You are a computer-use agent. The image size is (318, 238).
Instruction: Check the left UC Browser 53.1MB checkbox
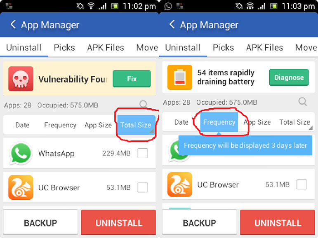coord(143,187)
